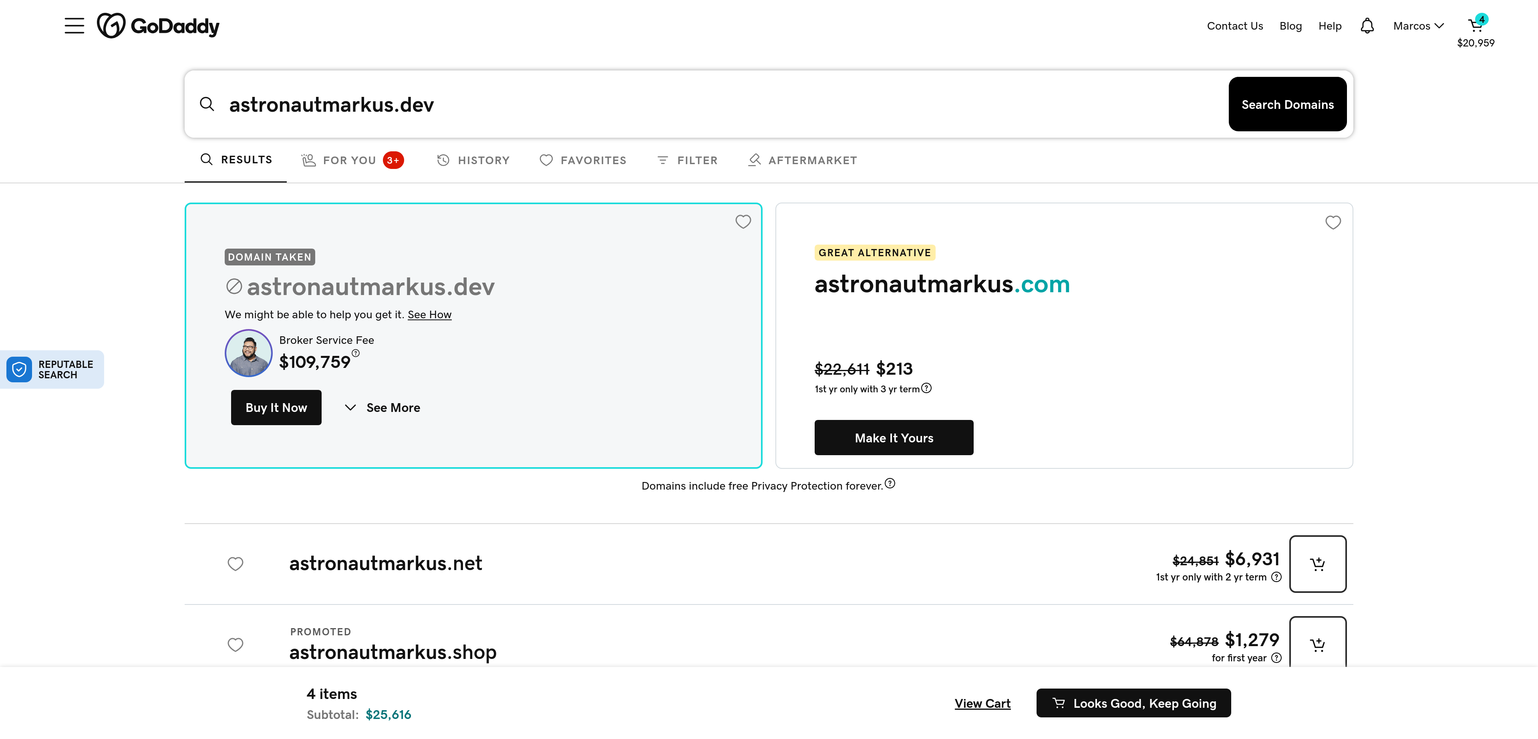Favorite the astronautmarkus.com alternative
This screenshot has height=739, width=1538.
click(x=1333, y=222)
